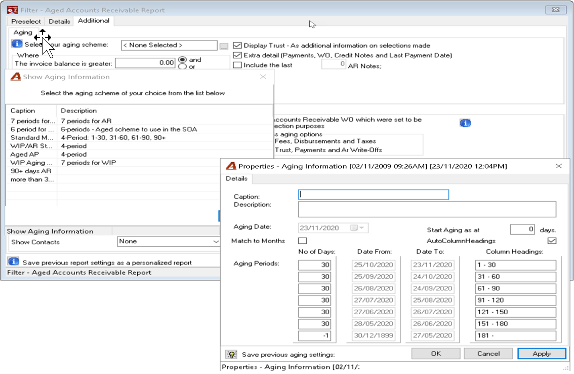
Task: Click the '1 - 30' column heading field
Action: click(515, 265)
